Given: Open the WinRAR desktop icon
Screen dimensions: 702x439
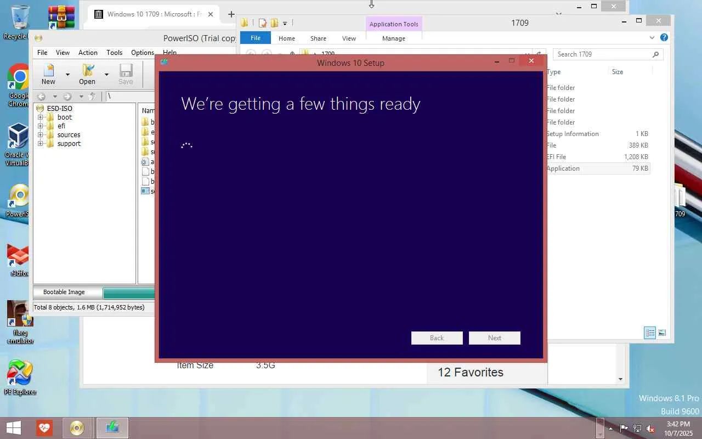Looking at the screenshot, I should [61, 17].
